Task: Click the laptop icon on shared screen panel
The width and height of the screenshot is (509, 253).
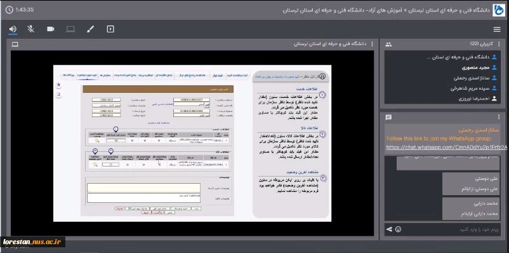Action: 15,44
